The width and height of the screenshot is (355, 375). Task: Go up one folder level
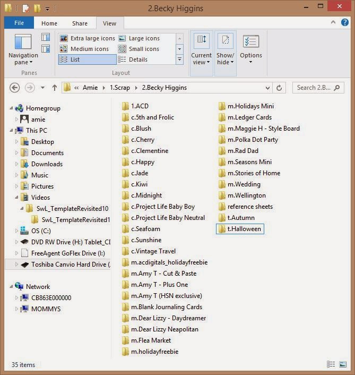[55, 88]
